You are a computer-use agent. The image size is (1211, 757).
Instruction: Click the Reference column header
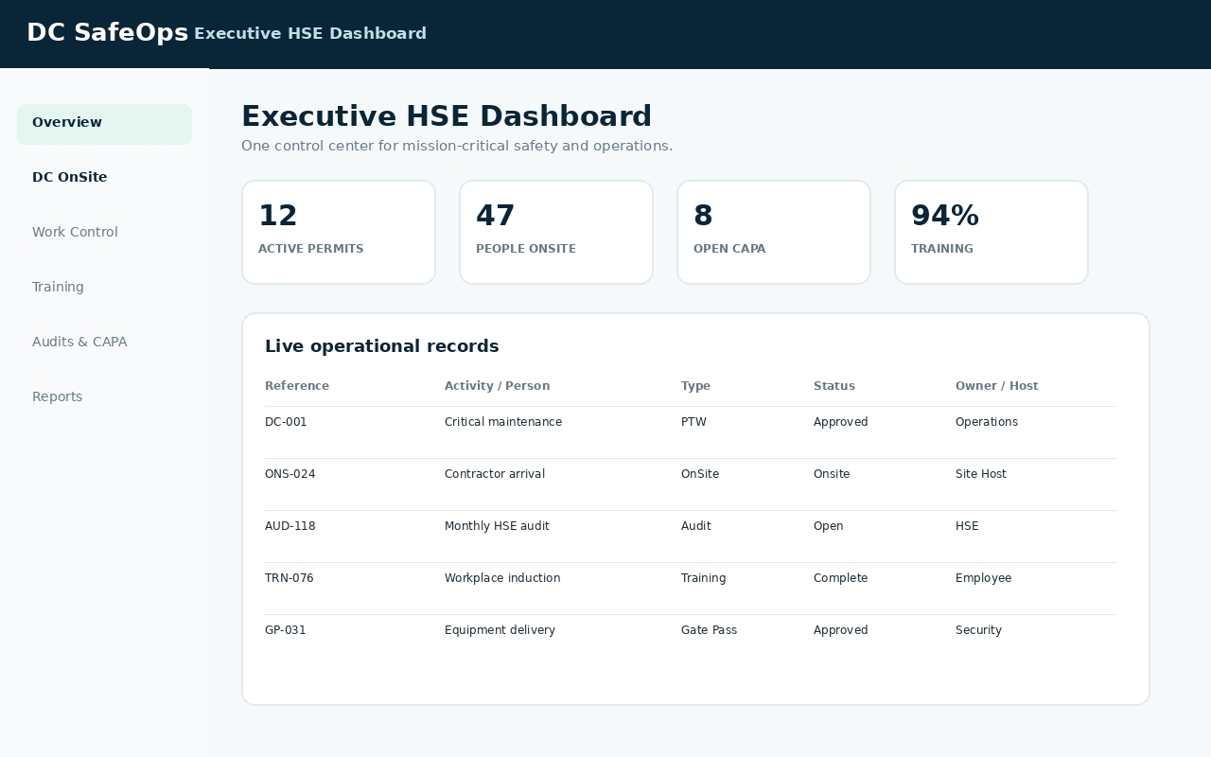297,386
